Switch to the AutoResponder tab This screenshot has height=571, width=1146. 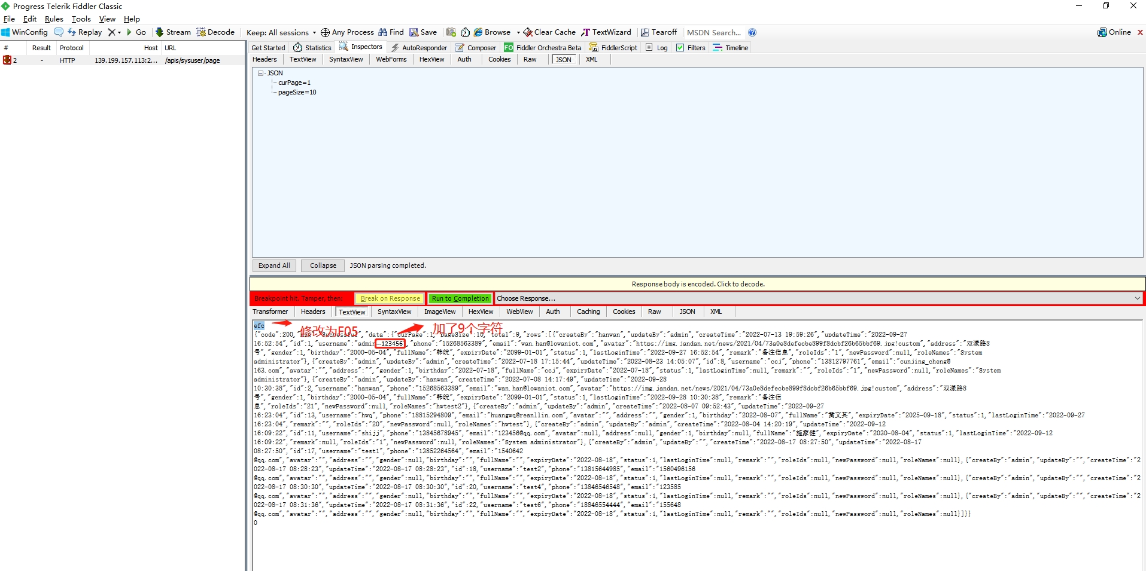tap(419, 48)
